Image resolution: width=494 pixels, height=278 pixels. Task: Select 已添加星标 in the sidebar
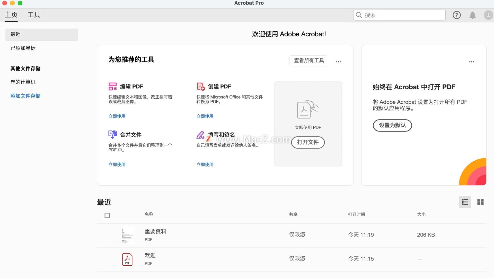click(x=23, y=48)
